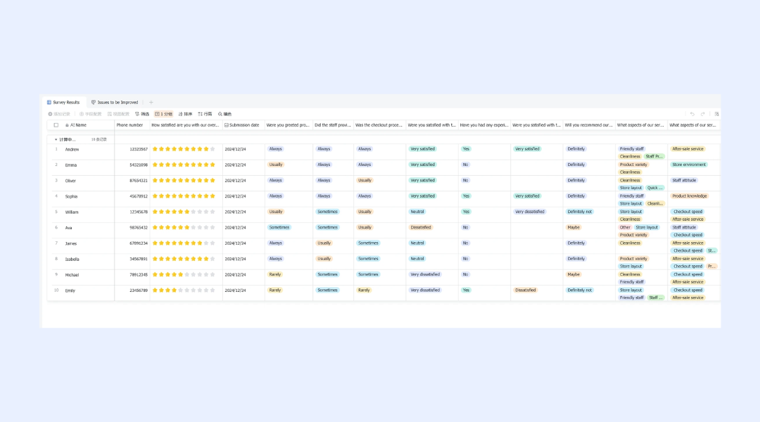
Task: Open the view configuration toolbar option
Action: [118, 114]
